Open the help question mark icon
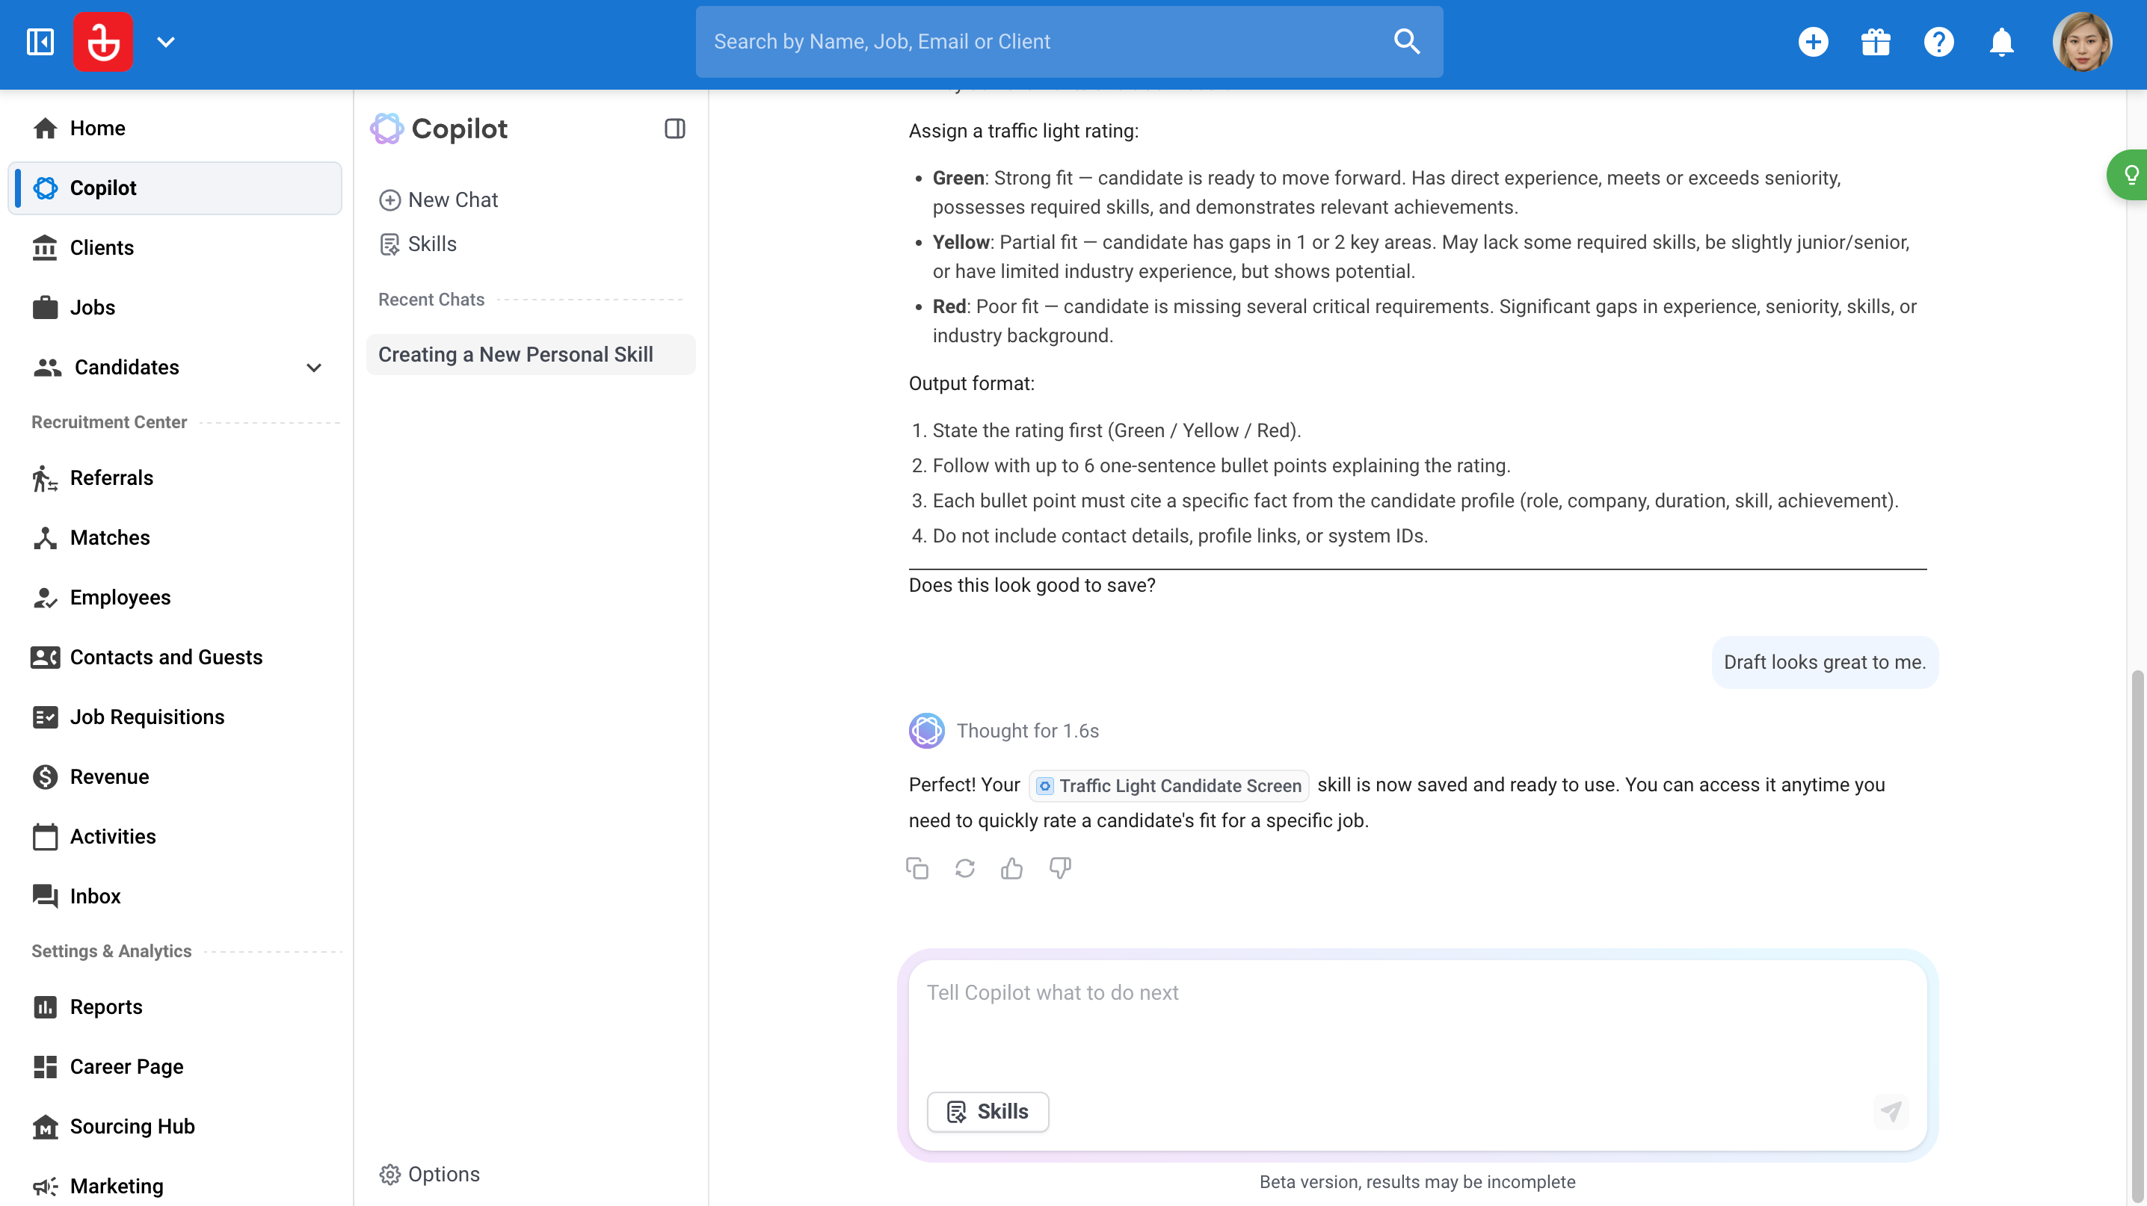2147x1206 pixels. 1938,42
